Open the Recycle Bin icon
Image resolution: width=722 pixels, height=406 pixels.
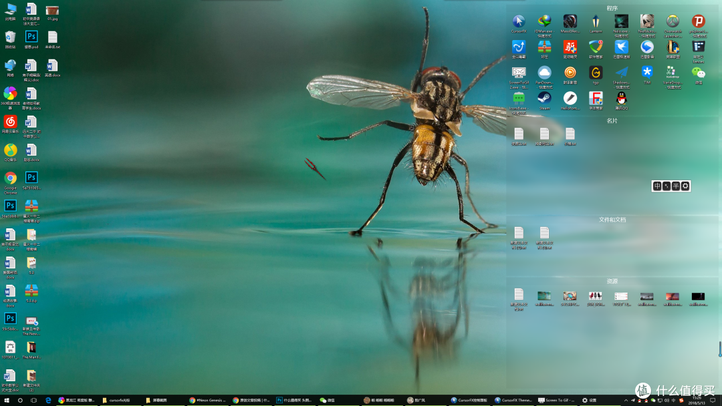(x=10, y=37)
